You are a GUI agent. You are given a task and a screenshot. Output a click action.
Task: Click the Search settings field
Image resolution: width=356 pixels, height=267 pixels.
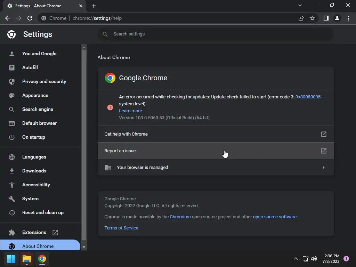tap(216, 34)
